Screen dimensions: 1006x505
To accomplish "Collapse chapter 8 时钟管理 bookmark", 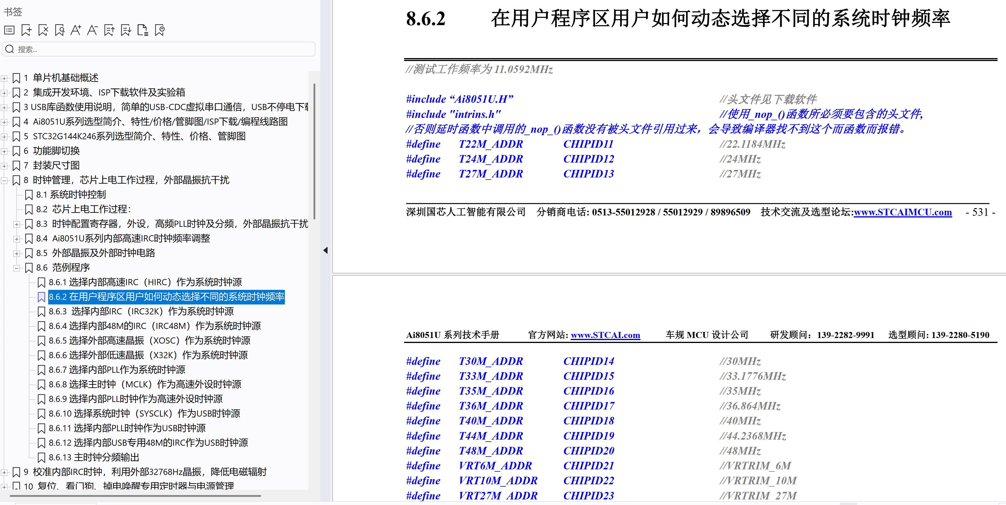I will click(x=5, y=180).
